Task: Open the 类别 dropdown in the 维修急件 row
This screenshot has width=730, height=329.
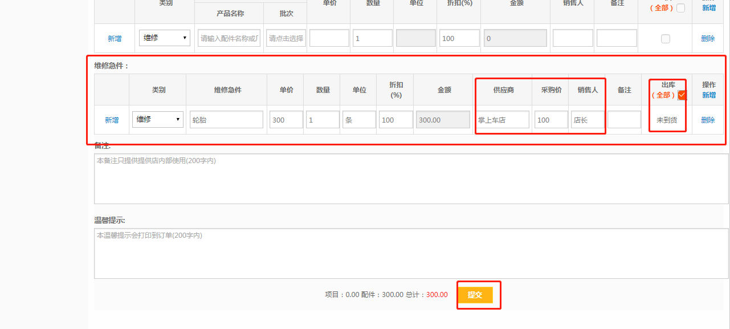Action: click(x=158, y=120)
